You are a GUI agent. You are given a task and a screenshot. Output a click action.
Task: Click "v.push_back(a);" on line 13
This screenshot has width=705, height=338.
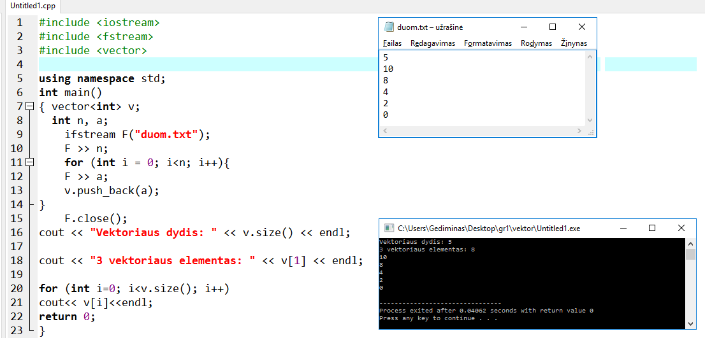pos(112,190)
